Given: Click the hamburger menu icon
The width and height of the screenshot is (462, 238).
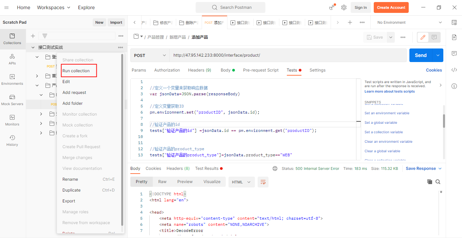Looking at the screenshot, I should 6,7.
